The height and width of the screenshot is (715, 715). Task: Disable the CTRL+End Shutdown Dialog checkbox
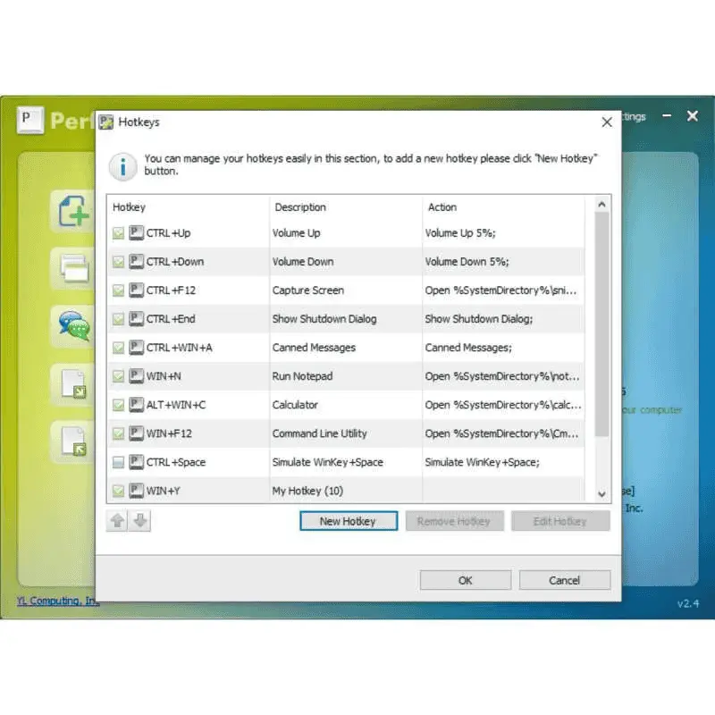pyautogui.click(x=118, y=319)
